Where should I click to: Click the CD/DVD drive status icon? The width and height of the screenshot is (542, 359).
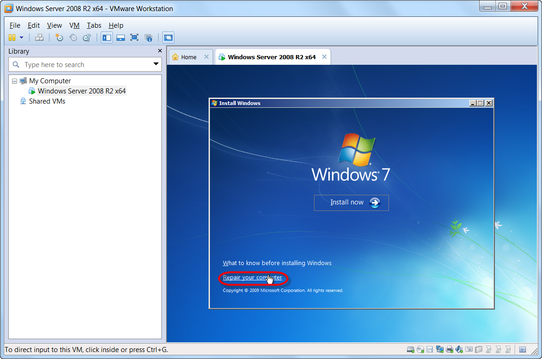pyautogui.click(x=420, y=350)
